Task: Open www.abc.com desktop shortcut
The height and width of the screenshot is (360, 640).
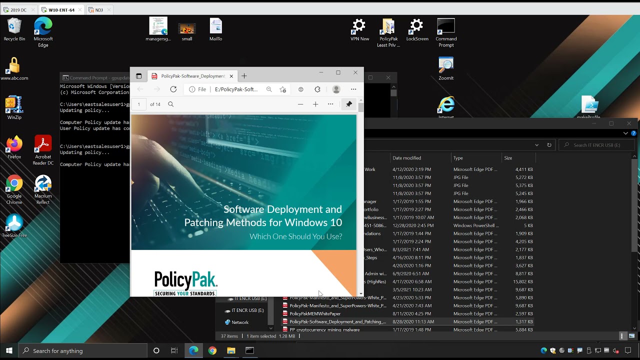Action: (x=14, y=69)
